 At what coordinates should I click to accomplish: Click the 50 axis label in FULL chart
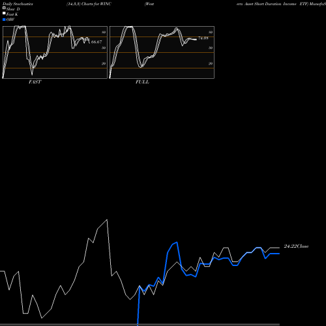click(x=211, y=48)
